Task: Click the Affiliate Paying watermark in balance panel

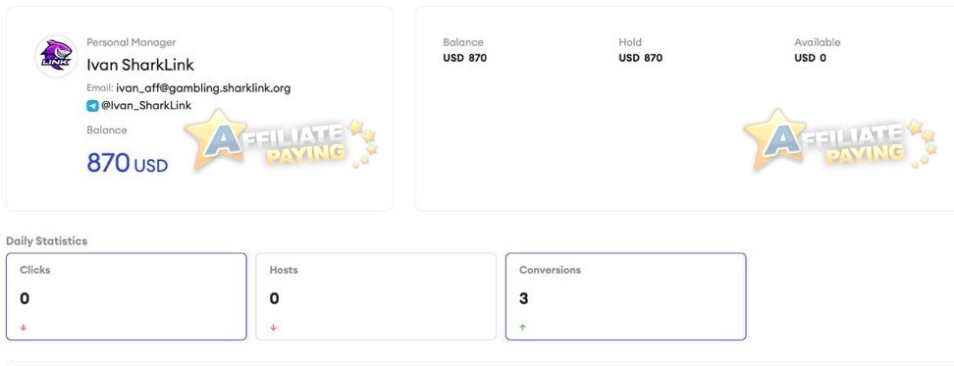Action: tap(839, 140)
